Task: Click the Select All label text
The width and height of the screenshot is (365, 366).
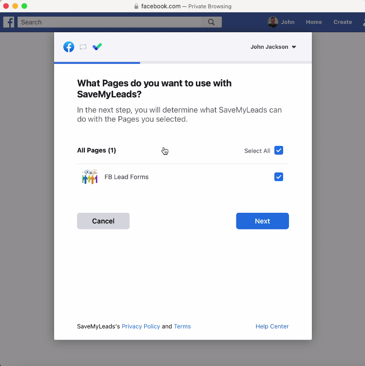Action: pyautogui.click(x=257, y=151)
